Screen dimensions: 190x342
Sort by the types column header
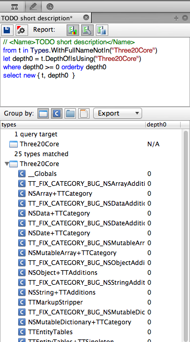click(x=73, y=125)
